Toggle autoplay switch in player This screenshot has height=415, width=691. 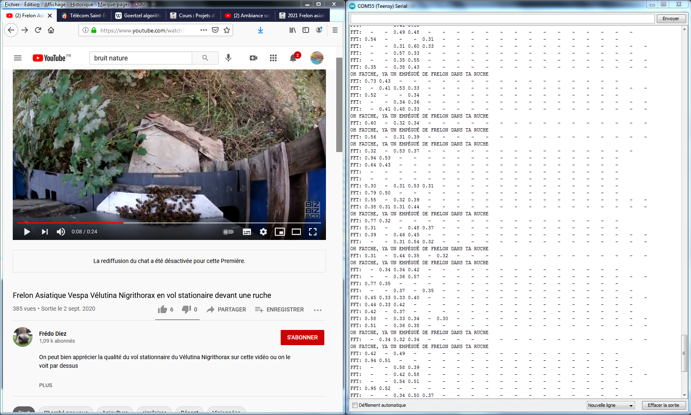click(228, 232)
